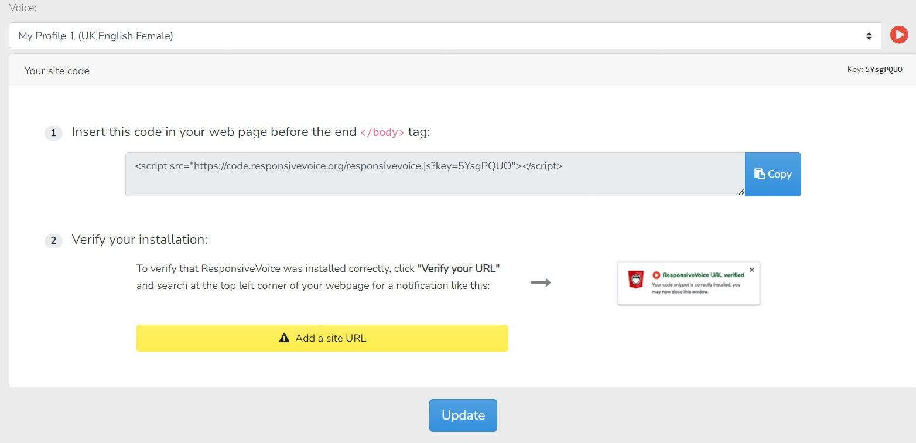This screenshot has width=916, height=443.
Task: Click the ResponsiveVoice URL verified example image
Action: click(x=689, y=283)
